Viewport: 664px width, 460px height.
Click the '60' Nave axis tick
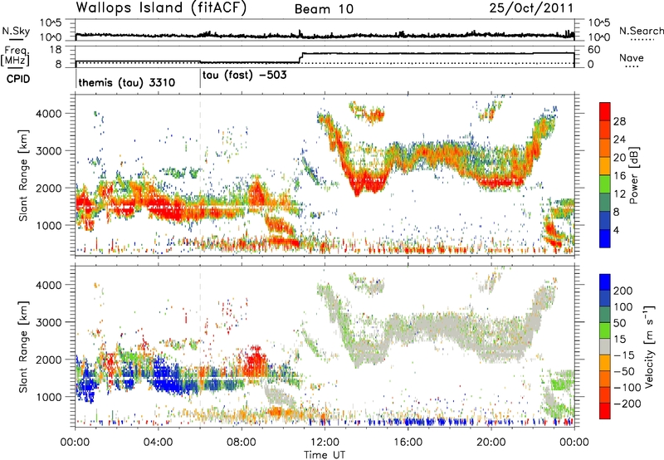[593, 50]
